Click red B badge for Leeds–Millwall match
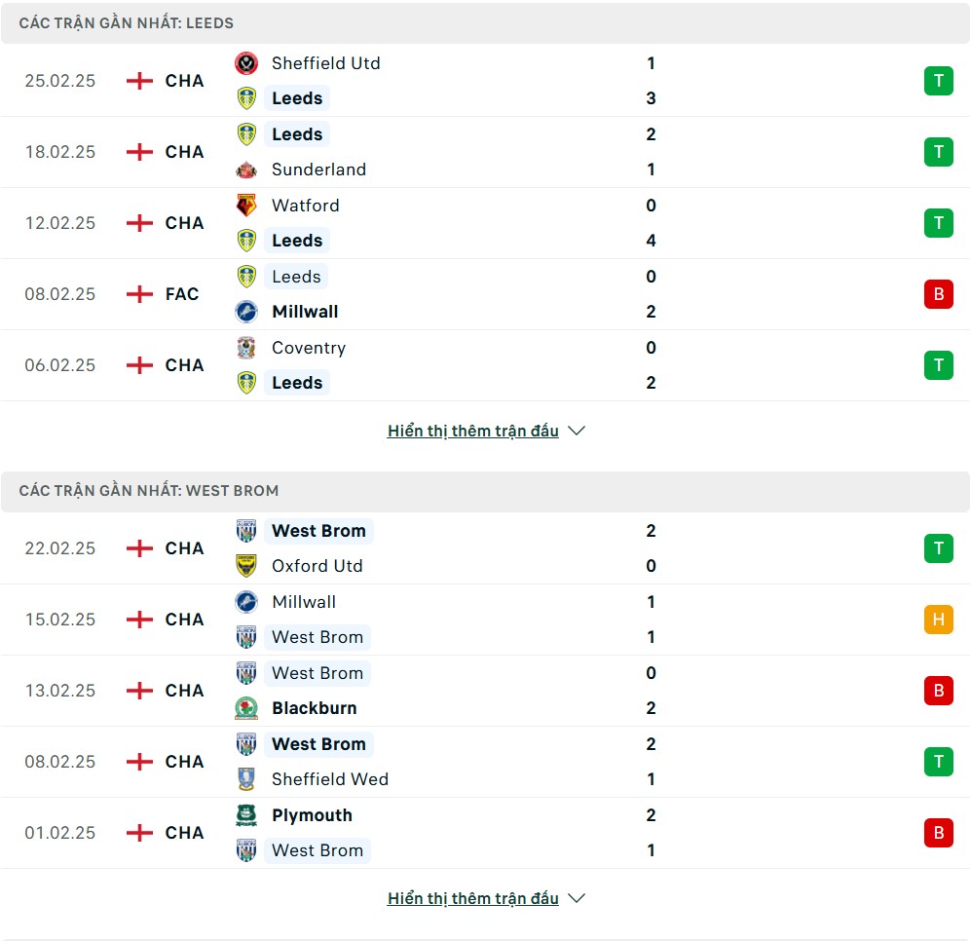The image size is (971, 941). 938,294
